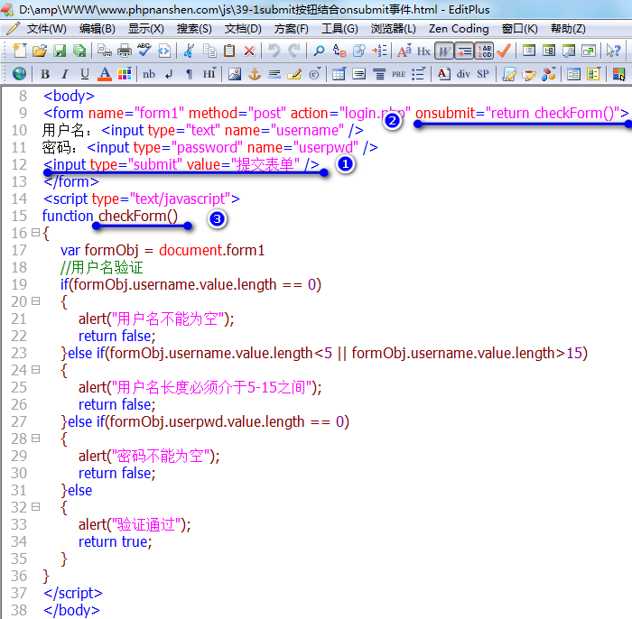Open Find with the magnifier icon
Screen dimensions: 632x619
click(x=319, y=51)
